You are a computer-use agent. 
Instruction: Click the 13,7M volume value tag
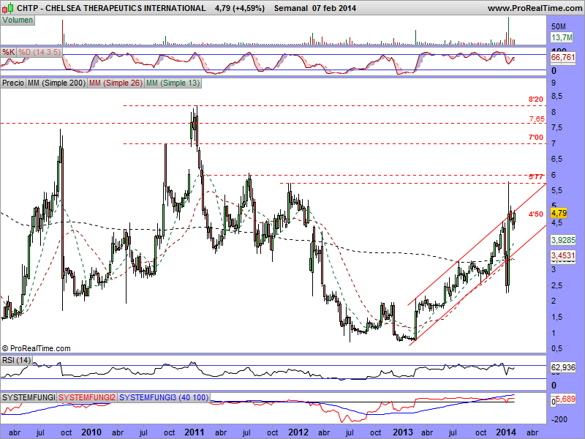coord(562,37)
